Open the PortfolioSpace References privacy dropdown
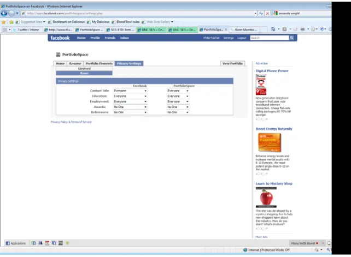351x257 pixels. 178,112
